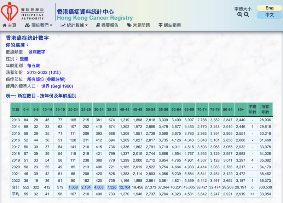Click the 合計 row label
283x203 pixels.
(x=16, y=187)
